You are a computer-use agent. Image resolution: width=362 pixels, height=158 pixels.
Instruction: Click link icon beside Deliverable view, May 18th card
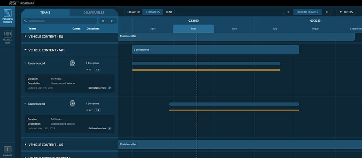(110, 128)
